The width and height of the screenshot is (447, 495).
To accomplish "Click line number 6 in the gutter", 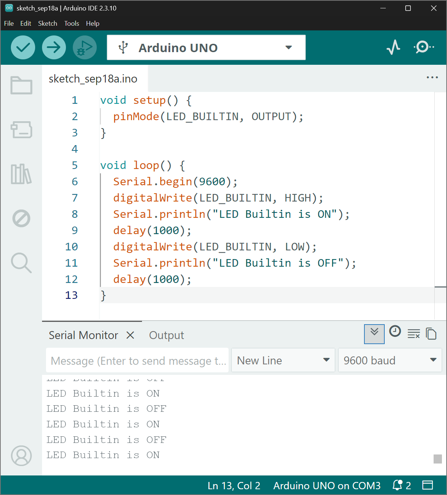I will (x=75, y=182).
